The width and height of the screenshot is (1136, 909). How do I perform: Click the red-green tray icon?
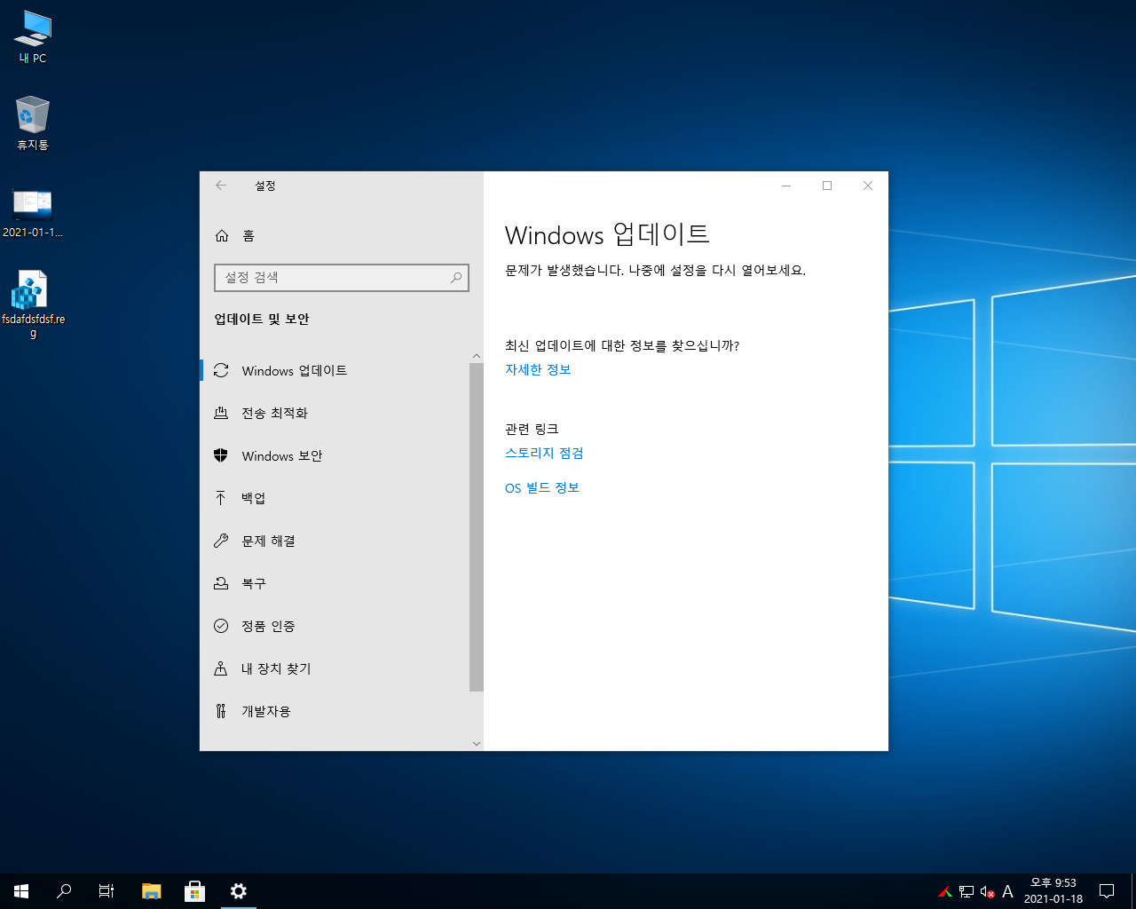[x=945, y=892]
